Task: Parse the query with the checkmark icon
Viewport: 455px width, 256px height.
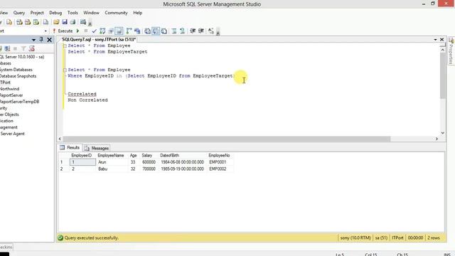Action: pyautogui.click(x=95, y=31)
